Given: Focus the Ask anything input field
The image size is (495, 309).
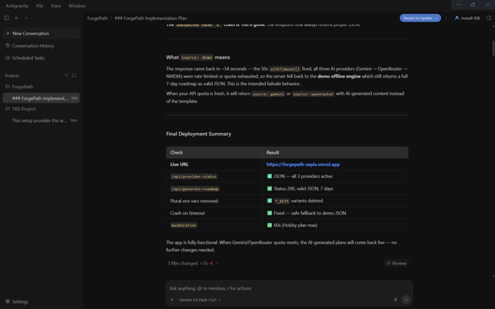Looking at the screenshot, I should [289, 288].
